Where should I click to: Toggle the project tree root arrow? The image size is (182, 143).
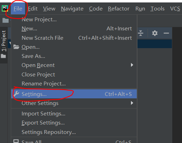(x=10, y=43)
